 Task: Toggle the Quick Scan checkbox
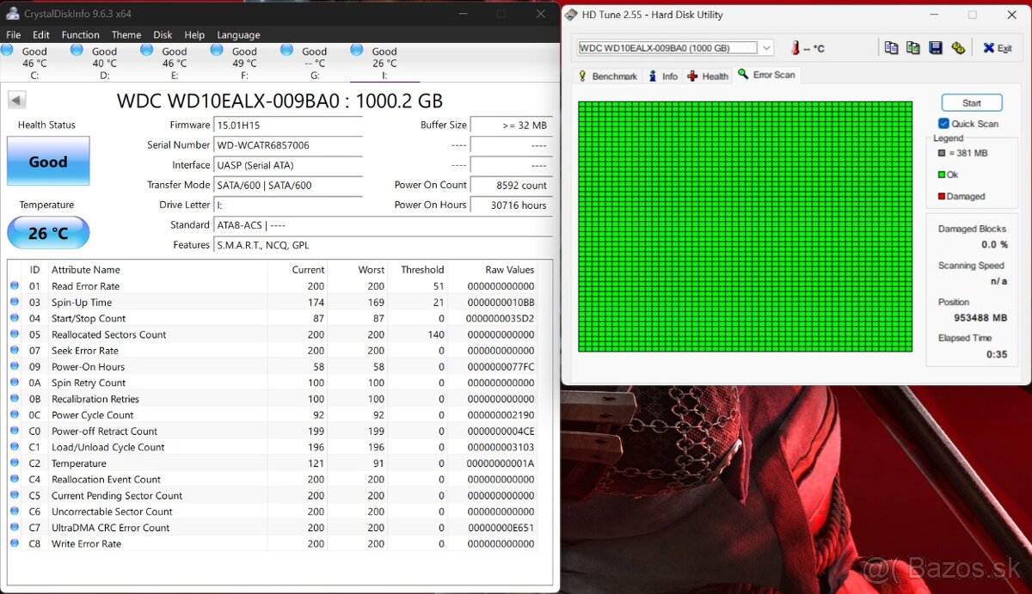tap(943, 124)
